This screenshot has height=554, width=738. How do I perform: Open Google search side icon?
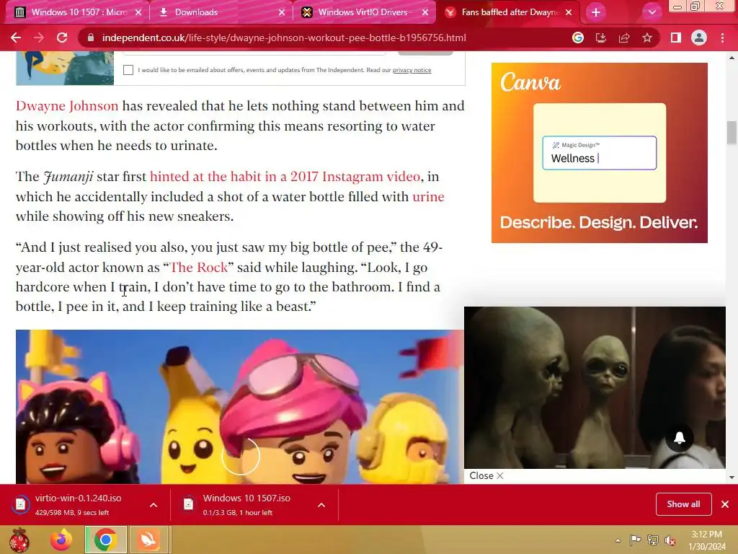point(578,38)
